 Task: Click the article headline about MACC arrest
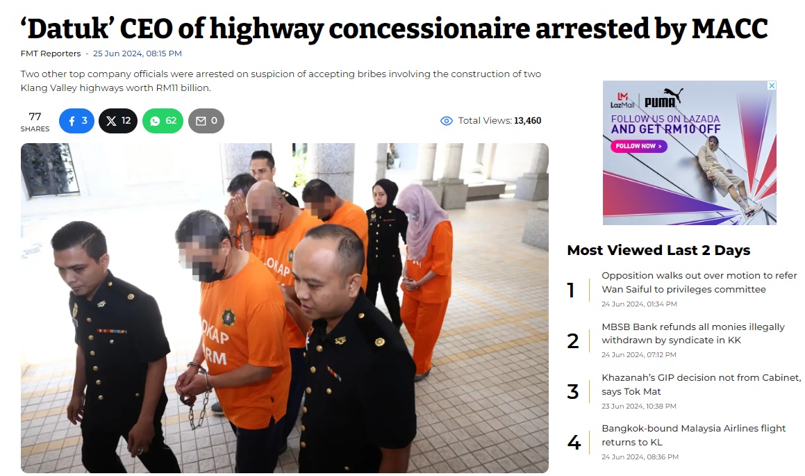395,28
